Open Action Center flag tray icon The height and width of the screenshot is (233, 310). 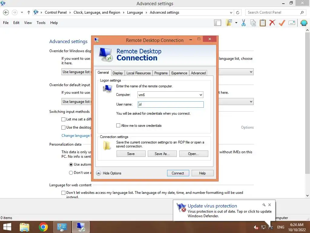[x=271, y=227]
